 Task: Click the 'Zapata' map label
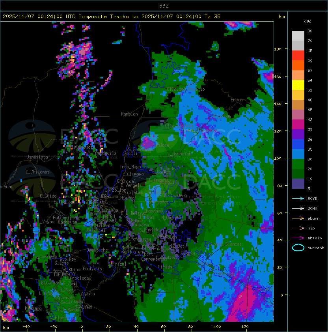[x=88, y=294]
